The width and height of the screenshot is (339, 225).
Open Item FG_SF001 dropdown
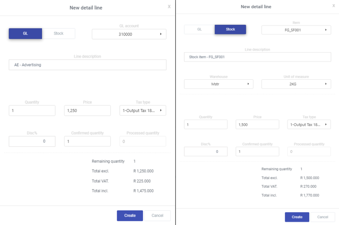[x=296, y=30]
